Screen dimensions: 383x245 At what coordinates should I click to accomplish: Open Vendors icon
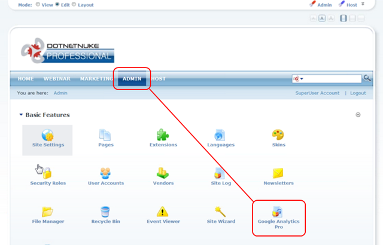pyautogui.click(x=163, y=173)
